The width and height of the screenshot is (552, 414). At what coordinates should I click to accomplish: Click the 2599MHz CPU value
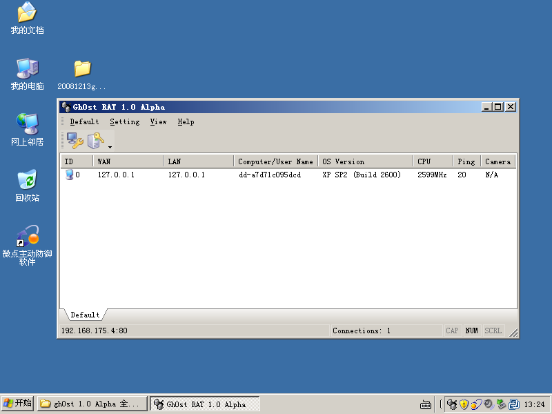click(432, 175)
